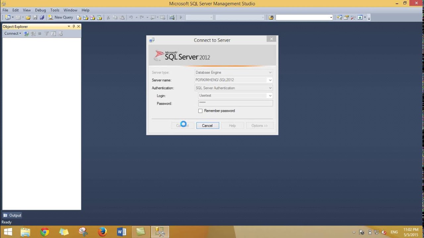
Task: Open Object Explorer window position dropdown
Action: tap(69, 26)
